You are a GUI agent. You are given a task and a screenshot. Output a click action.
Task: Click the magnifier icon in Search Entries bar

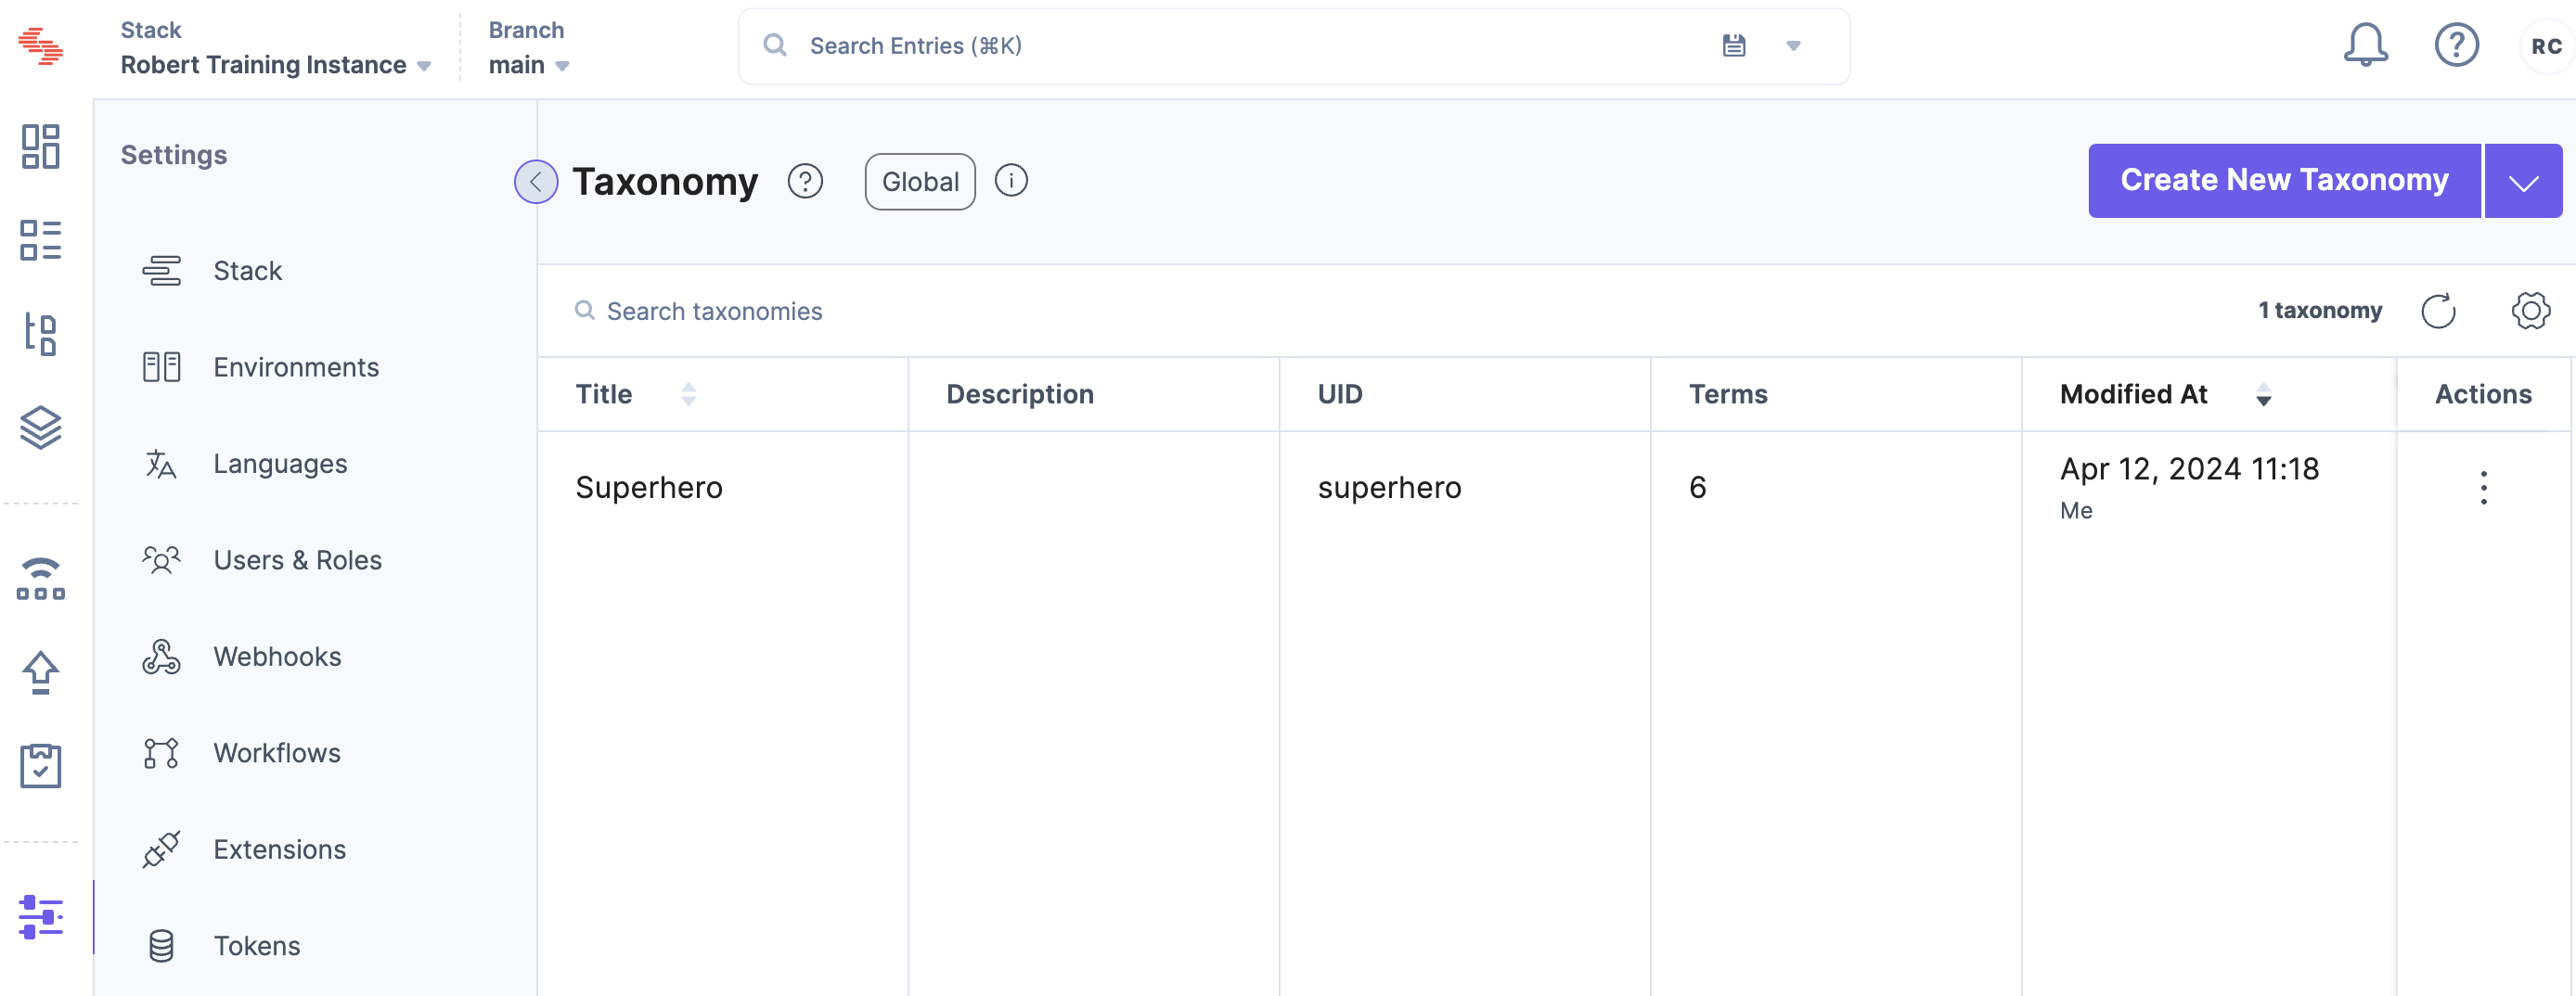coord(775,45)
